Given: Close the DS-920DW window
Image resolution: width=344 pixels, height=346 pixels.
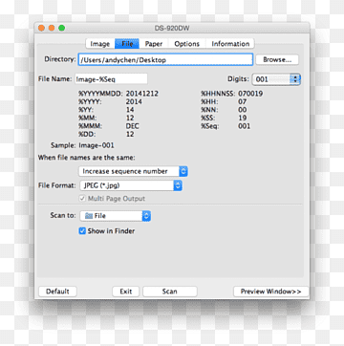Looking at the screenshot, I should 41,28.
